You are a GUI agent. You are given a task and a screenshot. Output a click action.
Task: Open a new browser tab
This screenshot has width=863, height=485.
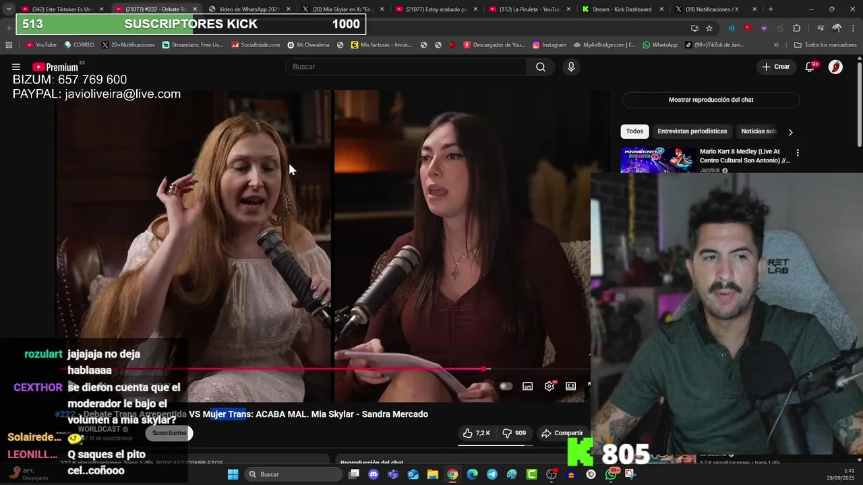pos(771,9)
